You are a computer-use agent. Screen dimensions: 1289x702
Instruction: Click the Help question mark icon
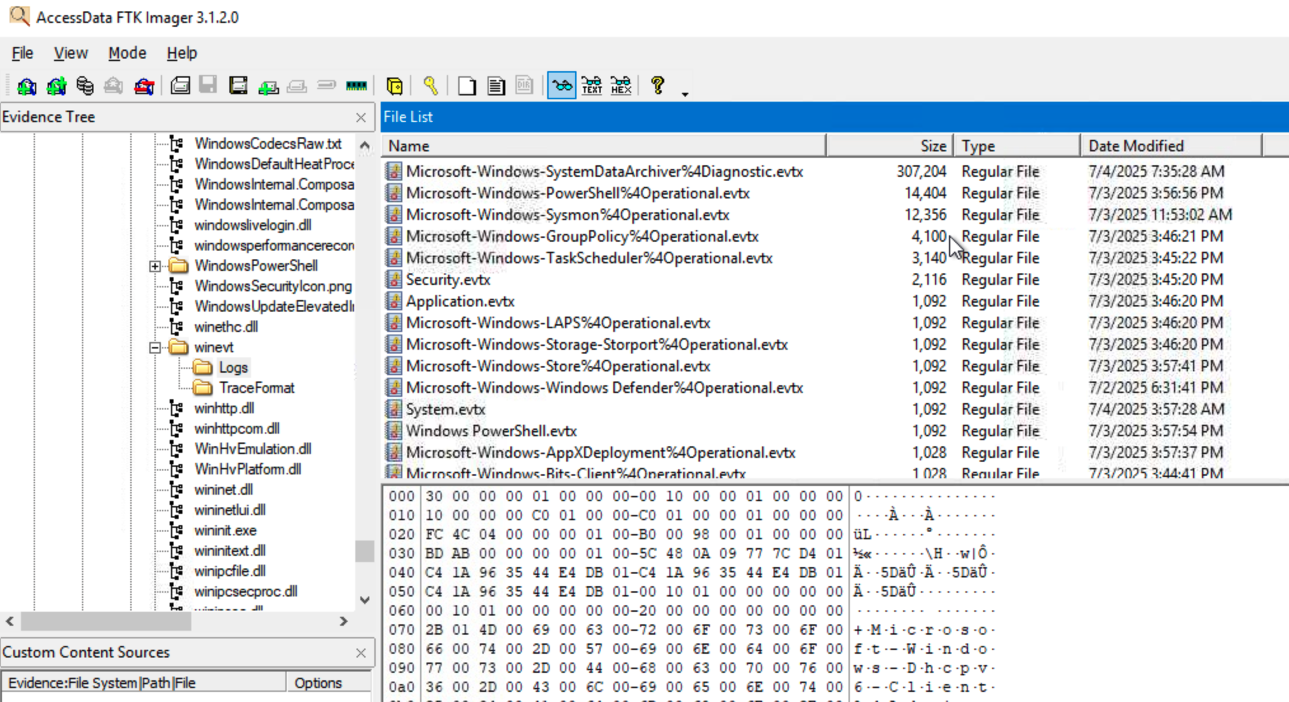point(658,85)
